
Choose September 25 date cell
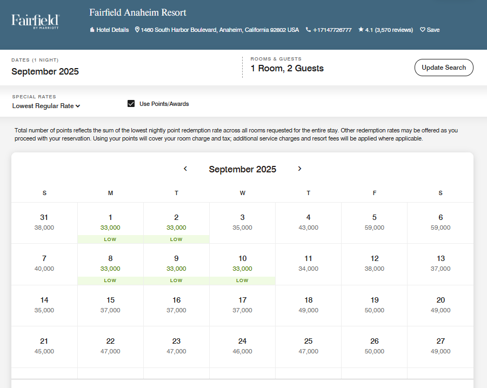309,347
